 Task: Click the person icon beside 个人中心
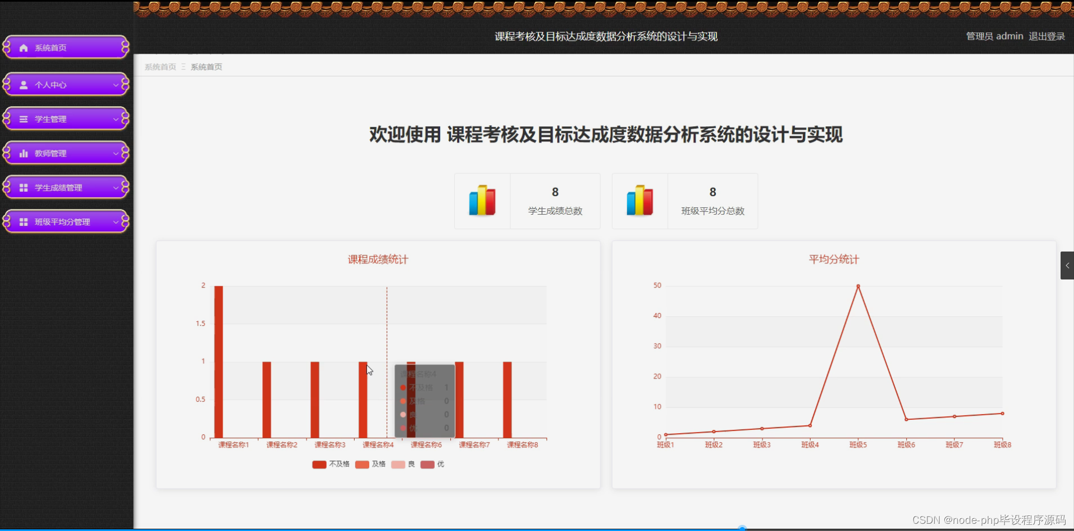tap(23, 84)
